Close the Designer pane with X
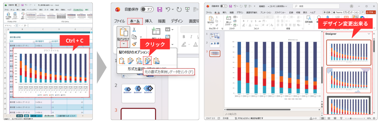This screenshot has width=380, height=126. pyautogui.click(x=374, y=33)
